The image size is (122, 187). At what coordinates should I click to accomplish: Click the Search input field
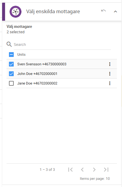tap(62, 45)
